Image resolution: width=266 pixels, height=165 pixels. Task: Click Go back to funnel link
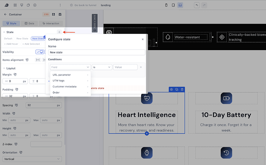point(83,5)
